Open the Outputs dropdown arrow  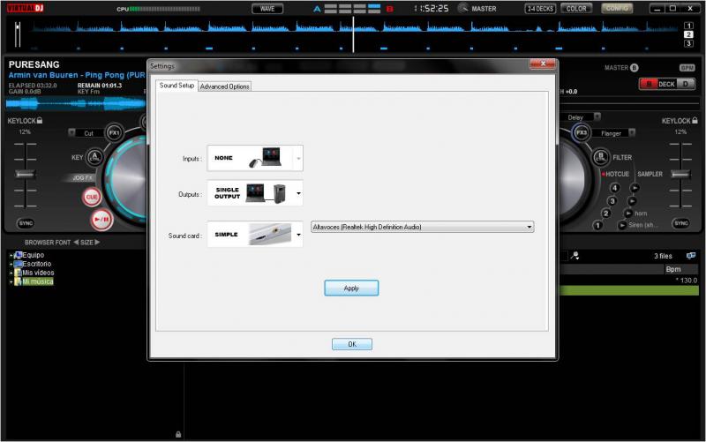pos(298,193)
